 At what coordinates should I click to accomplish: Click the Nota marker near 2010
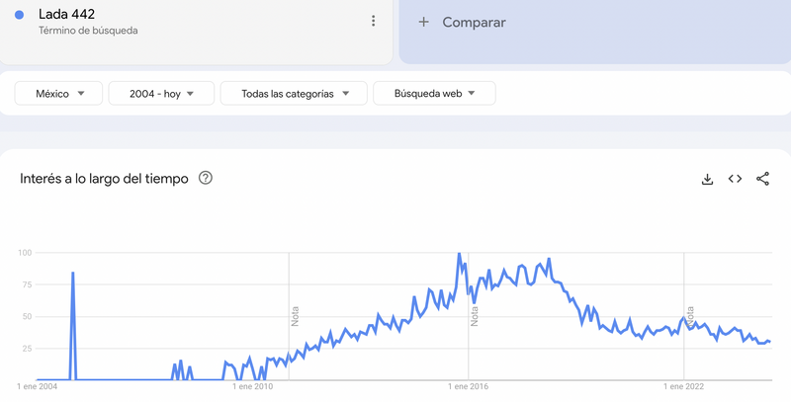click(x=295, y=315)
